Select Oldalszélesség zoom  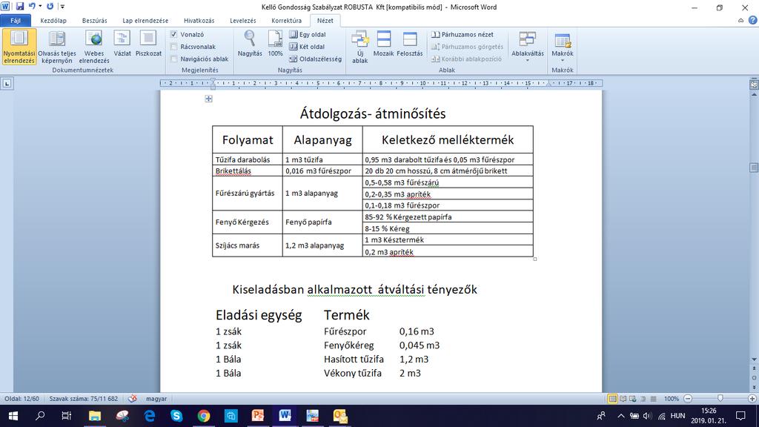coord(316,59)
